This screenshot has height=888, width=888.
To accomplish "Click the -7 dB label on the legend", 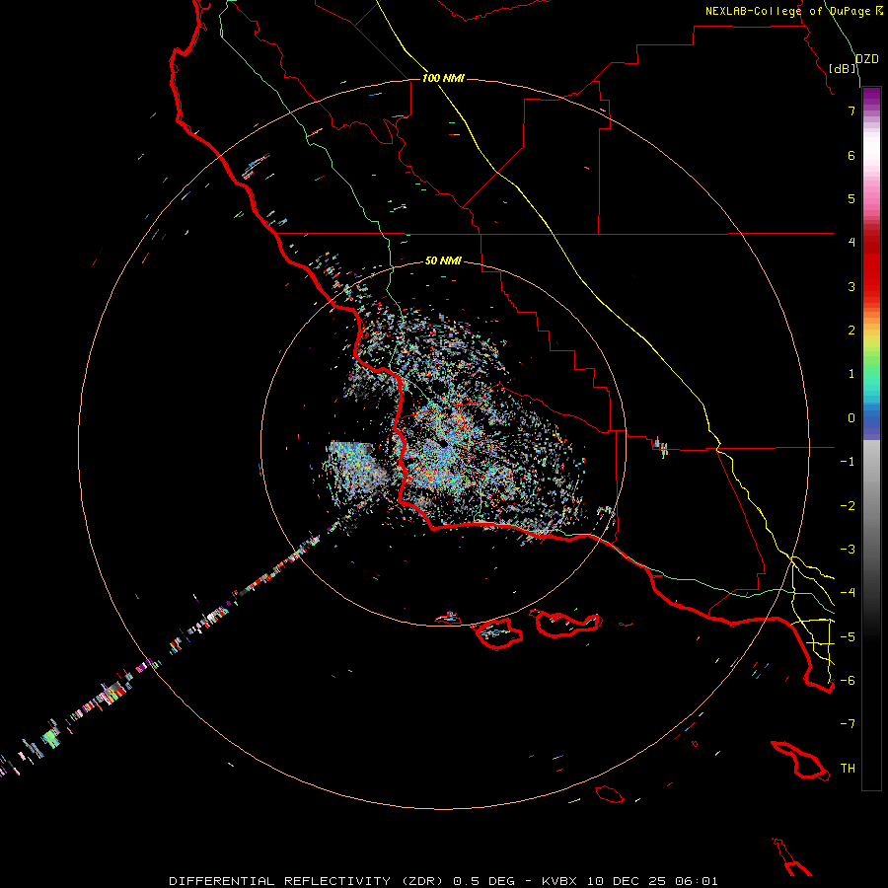I will click(x=848, y=724).
